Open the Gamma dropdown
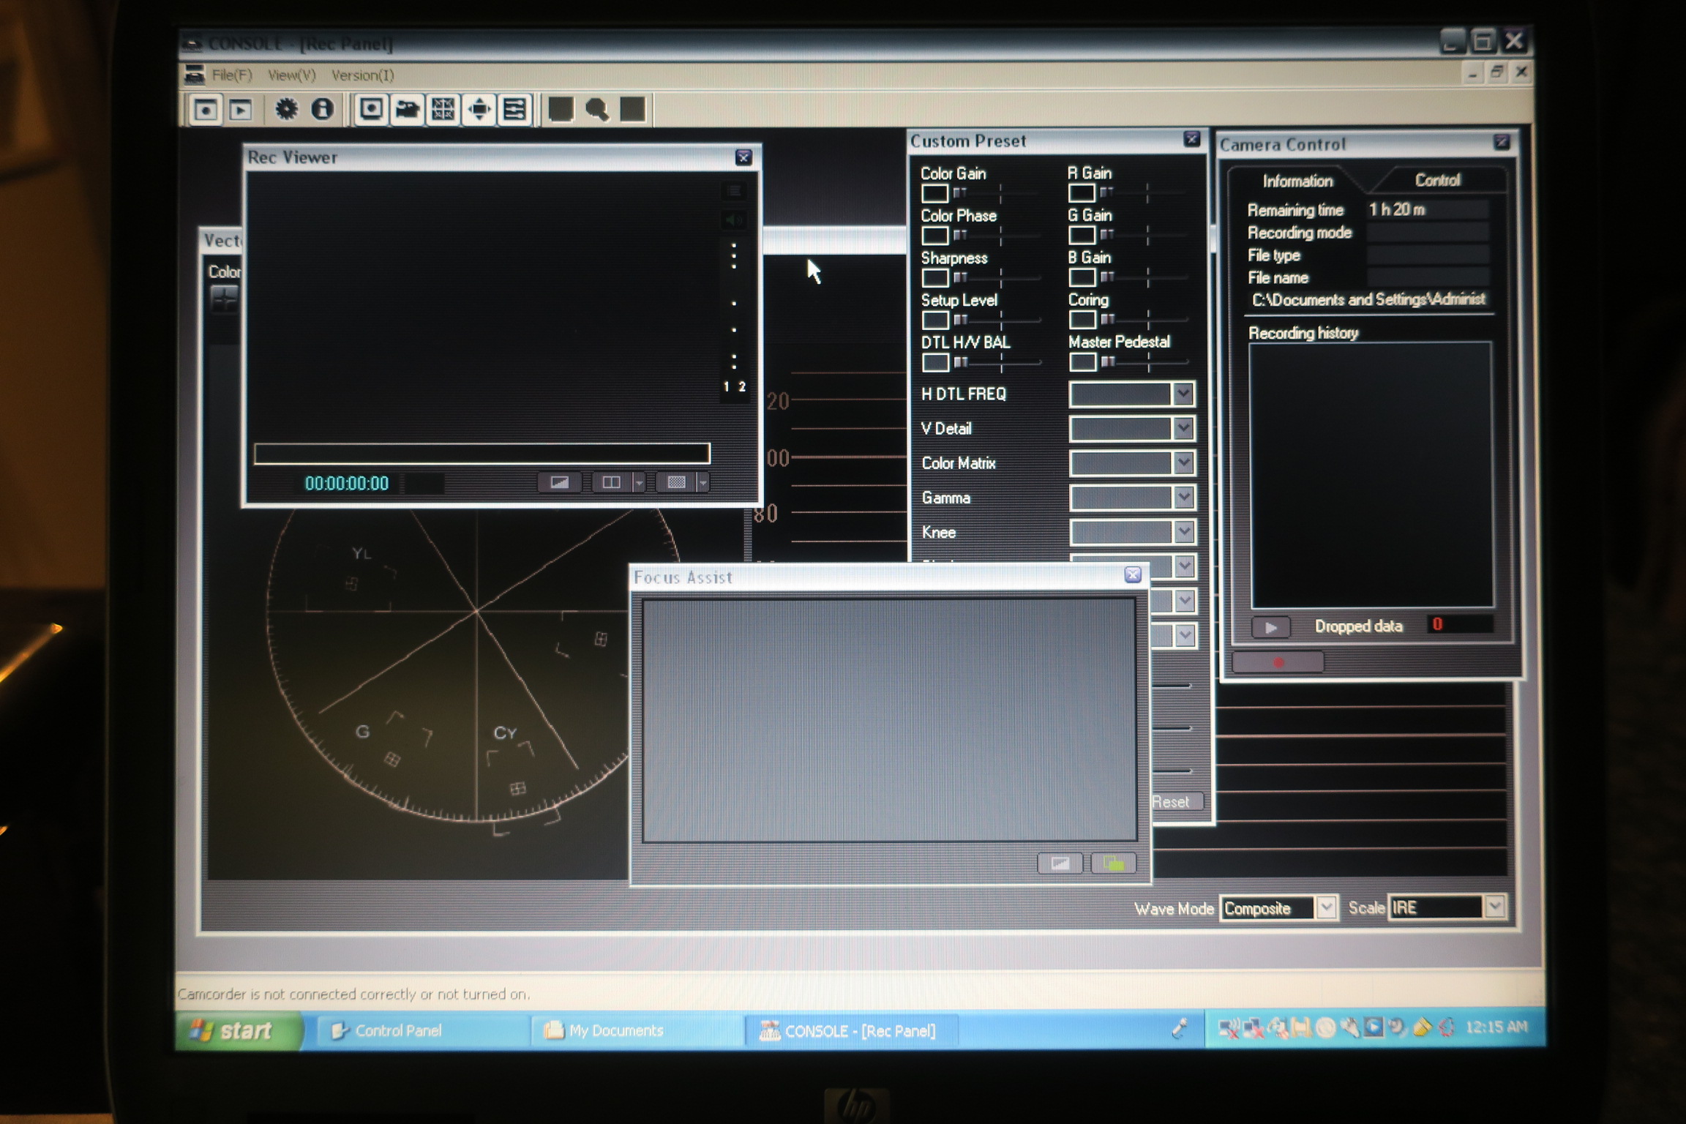This screenshot has height=1124, width=1686. coord(1183,498)
